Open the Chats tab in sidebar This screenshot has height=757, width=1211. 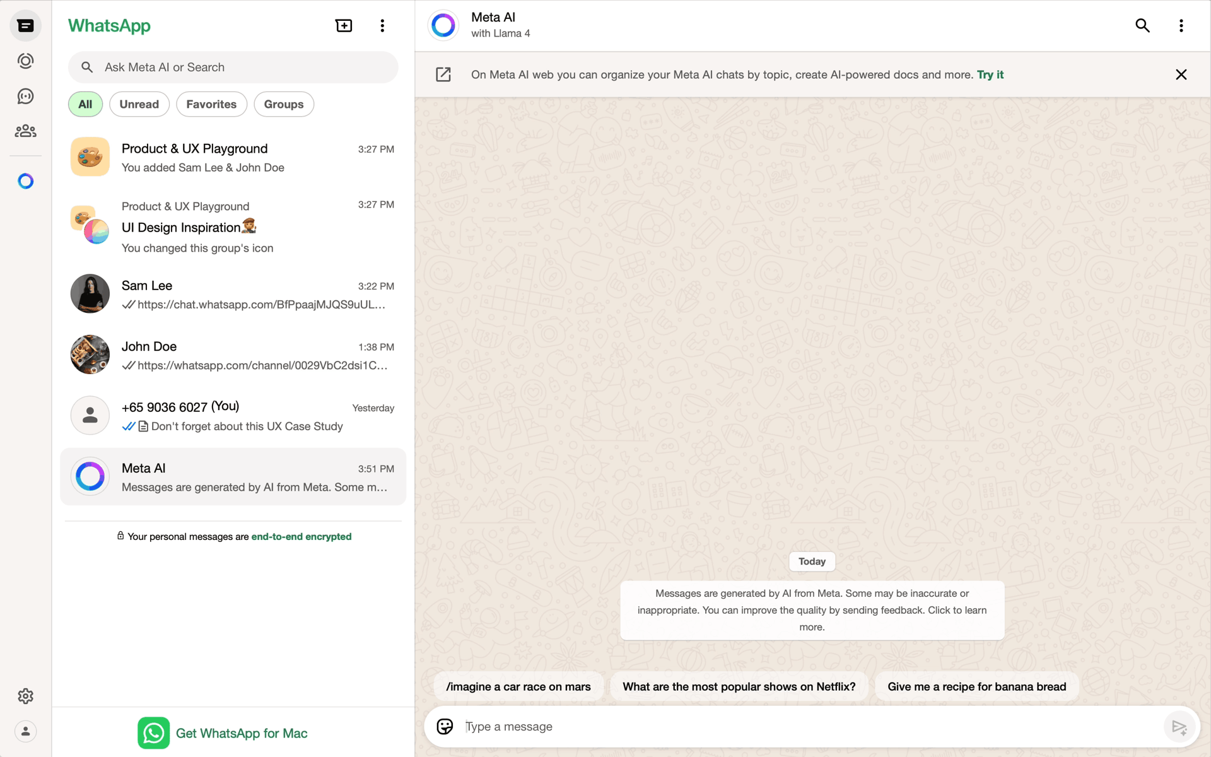26,26
